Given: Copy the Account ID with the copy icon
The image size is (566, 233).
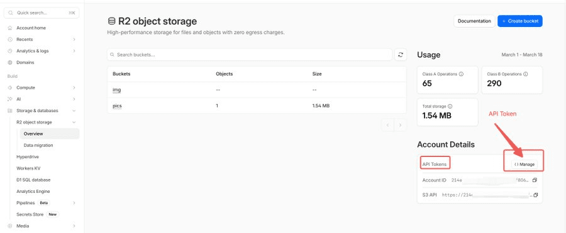Looking at the screenshot, I should click(535, 180).
